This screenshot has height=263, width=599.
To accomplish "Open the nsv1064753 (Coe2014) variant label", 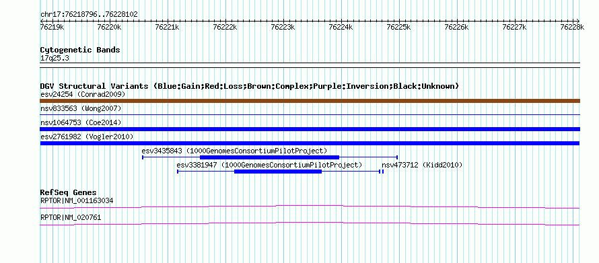I will click(x=81, y=122).
